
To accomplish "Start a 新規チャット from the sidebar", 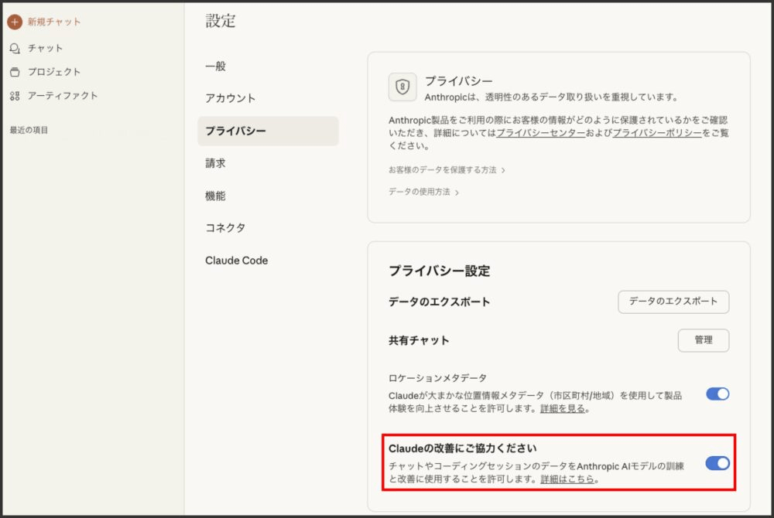I will (50, 22).
